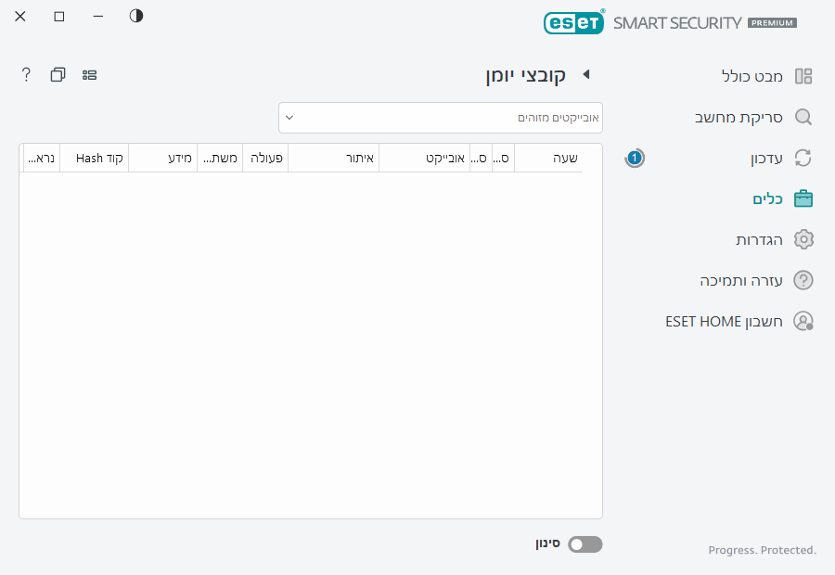The image size is (835, 575).
Task: Click the ESET logo in the header
Action: (x=573, y=22)
